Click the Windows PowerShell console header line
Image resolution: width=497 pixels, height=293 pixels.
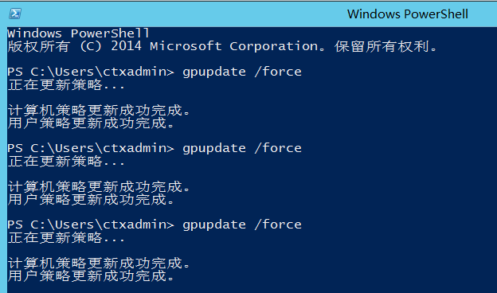point(78,33)
